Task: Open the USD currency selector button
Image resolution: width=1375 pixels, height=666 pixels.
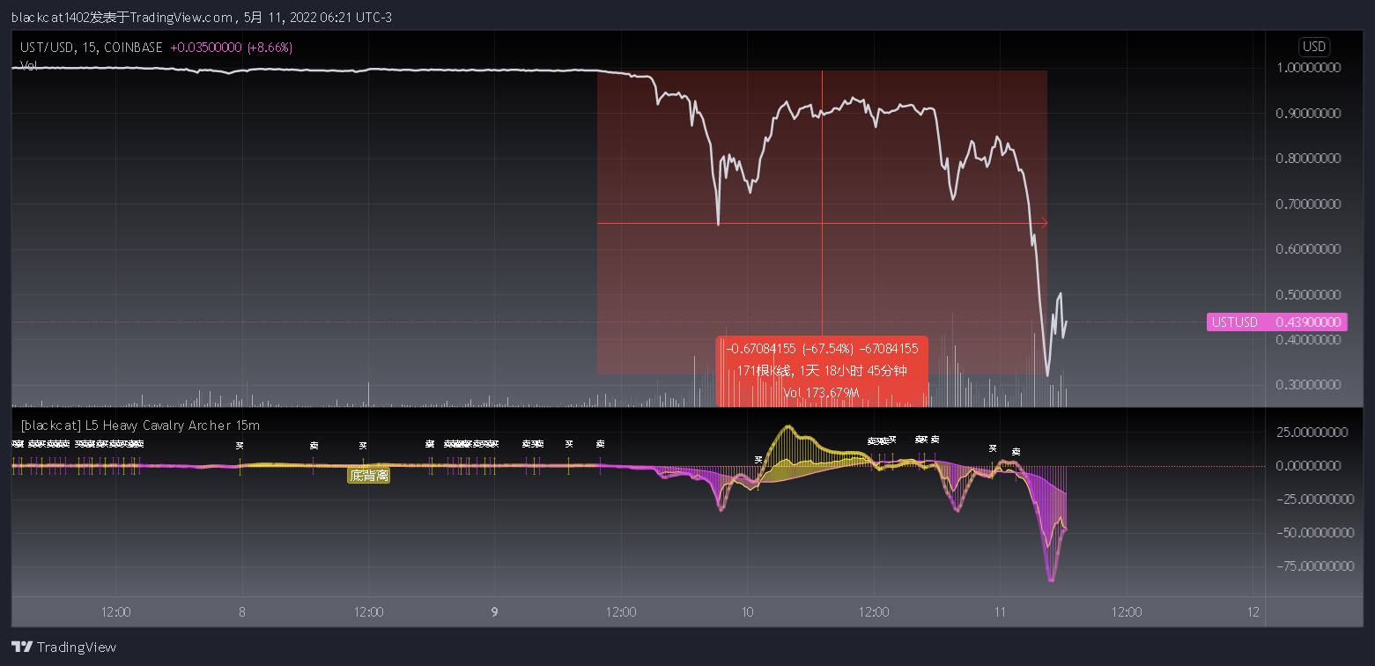Action: [1314, 47]
